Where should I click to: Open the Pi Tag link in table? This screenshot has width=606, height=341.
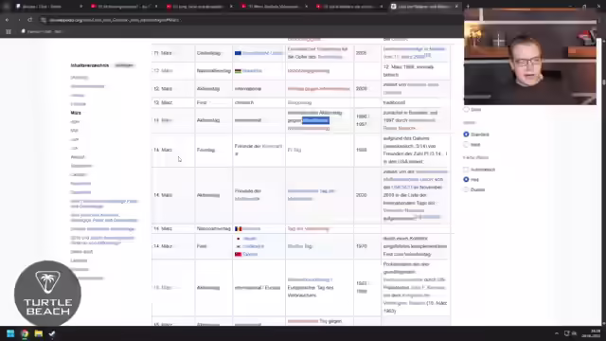(294, 150)
